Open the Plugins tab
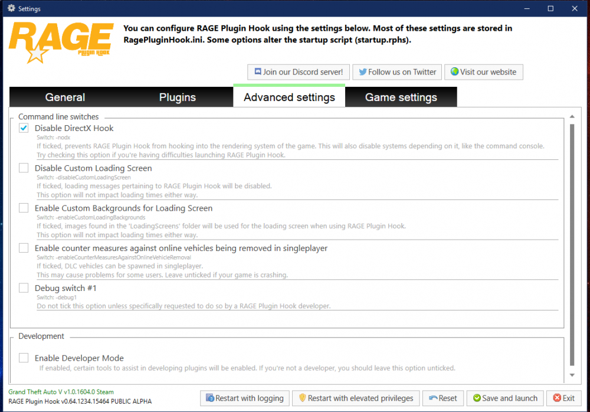Image resolution: width=590 pixels, height=412 pixels. (x=177, y=97)
